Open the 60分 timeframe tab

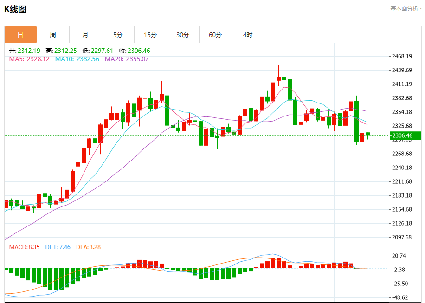[215, 35]
